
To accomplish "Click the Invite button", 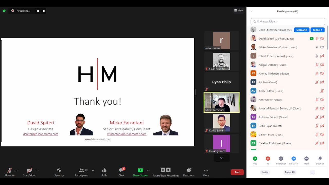I will click(x=265, y=172).
